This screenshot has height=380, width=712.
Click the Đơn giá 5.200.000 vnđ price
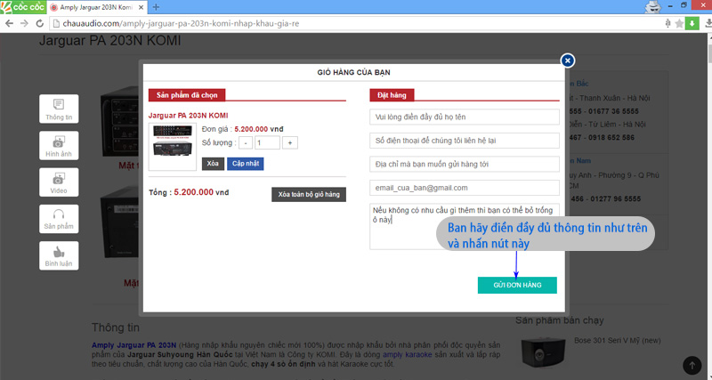click(242, 129)
